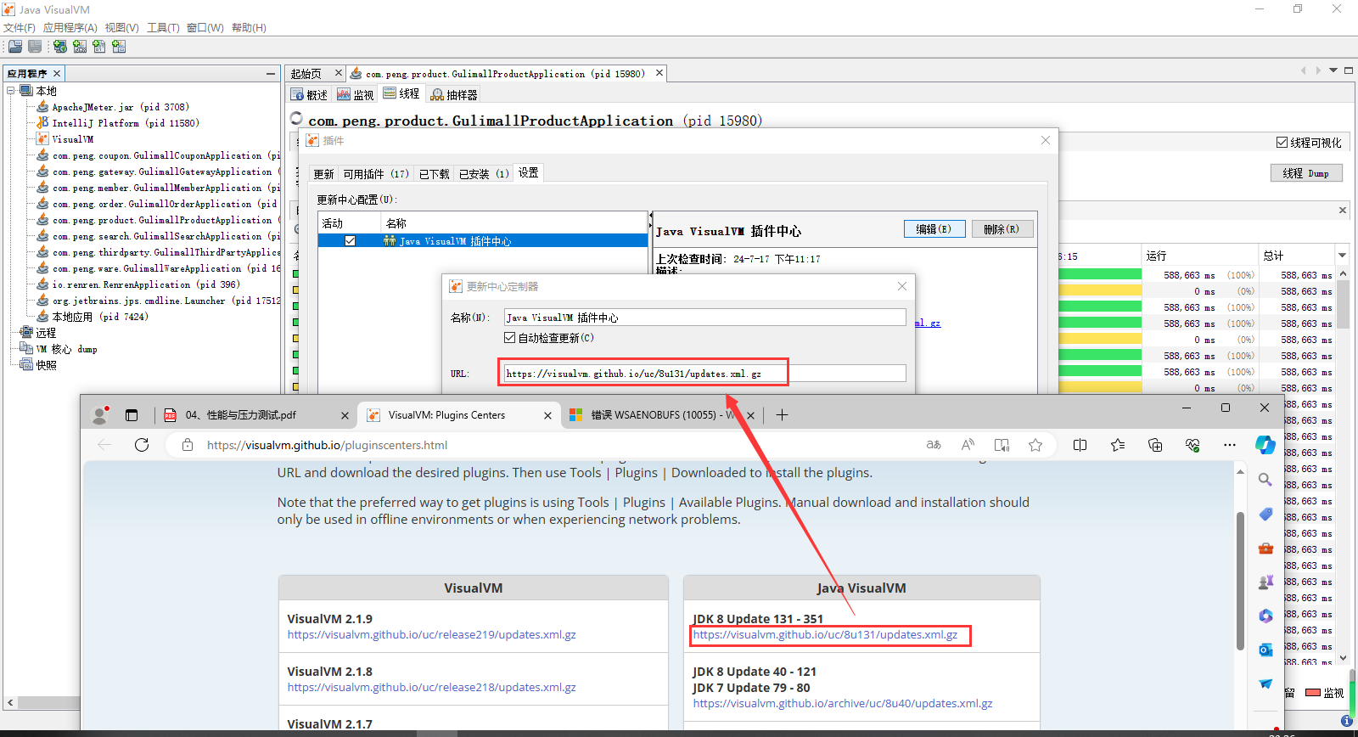The image size is (1358, 737).
Task: Toggle active checkbox for Java VisualVM 插件中心
Action: coord(350,241)
